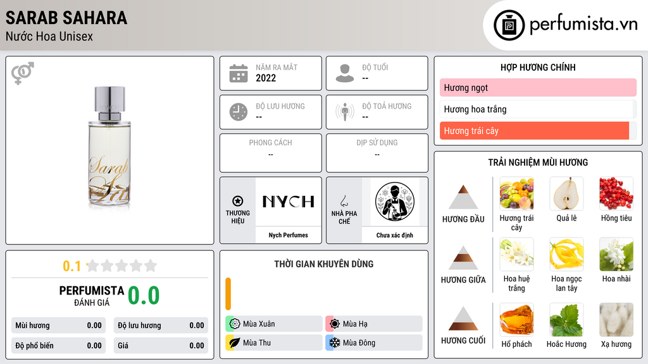Screen dimensions: 648x364
Task: Click the person icon beside Độ Tuổi
Action: coord(345,73)
